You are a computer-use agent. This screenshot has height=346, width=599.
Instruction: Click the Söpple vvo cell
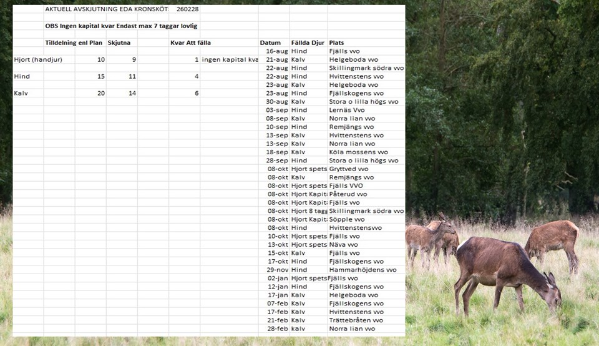(x=346, y=219)
